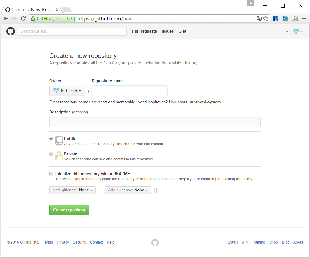Click the Chrome profile person icon
Image resolution: width=310 pixels, height=258 pixels.
pos(251,3)
